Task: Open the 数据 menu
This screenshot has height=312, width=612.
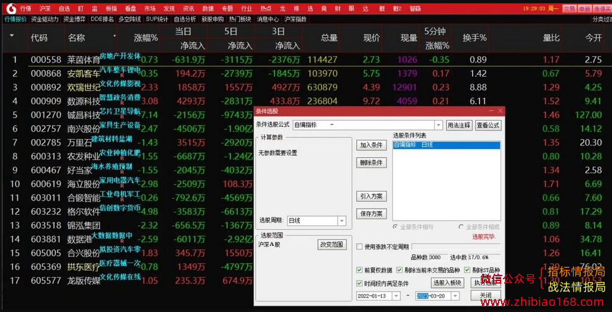Action: pyautogui.click(x=208, y=8)
